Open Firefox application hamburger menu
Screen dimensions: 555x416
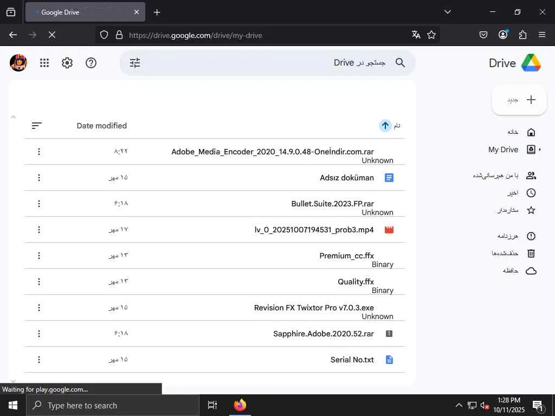pyautogui.click(x=542, y=35)
